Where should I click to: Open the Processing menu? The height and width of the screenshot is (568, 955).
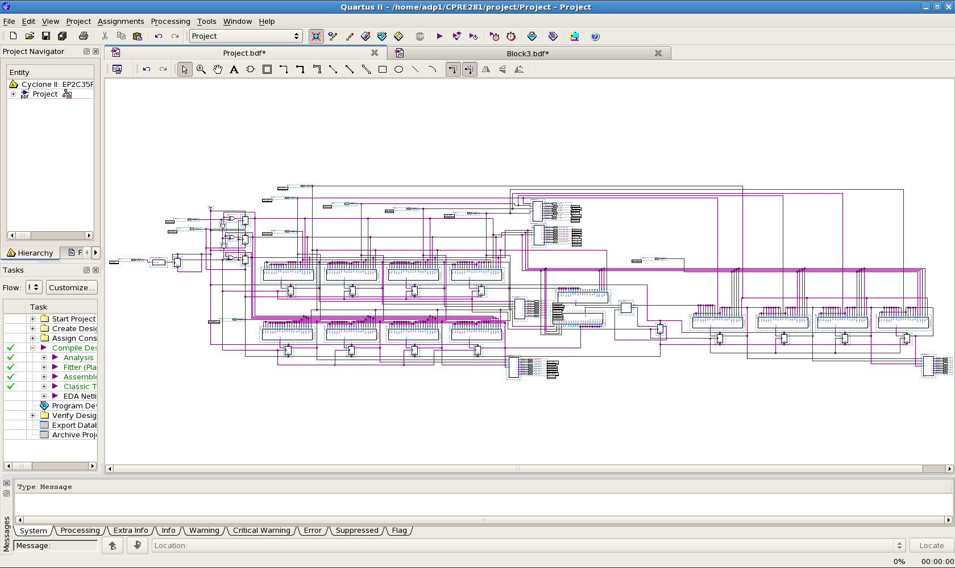pos(171,21)
